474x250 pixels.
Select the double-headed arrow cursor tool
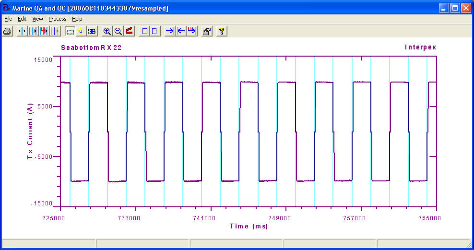[22, 31]
